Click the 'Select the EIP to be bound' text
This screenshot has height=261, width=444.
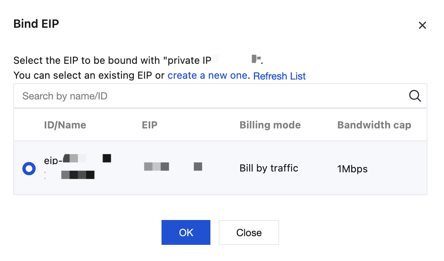point(87,60)
